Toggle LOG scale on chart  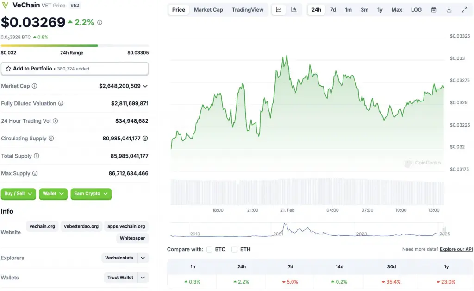click(x=416, y=10)
